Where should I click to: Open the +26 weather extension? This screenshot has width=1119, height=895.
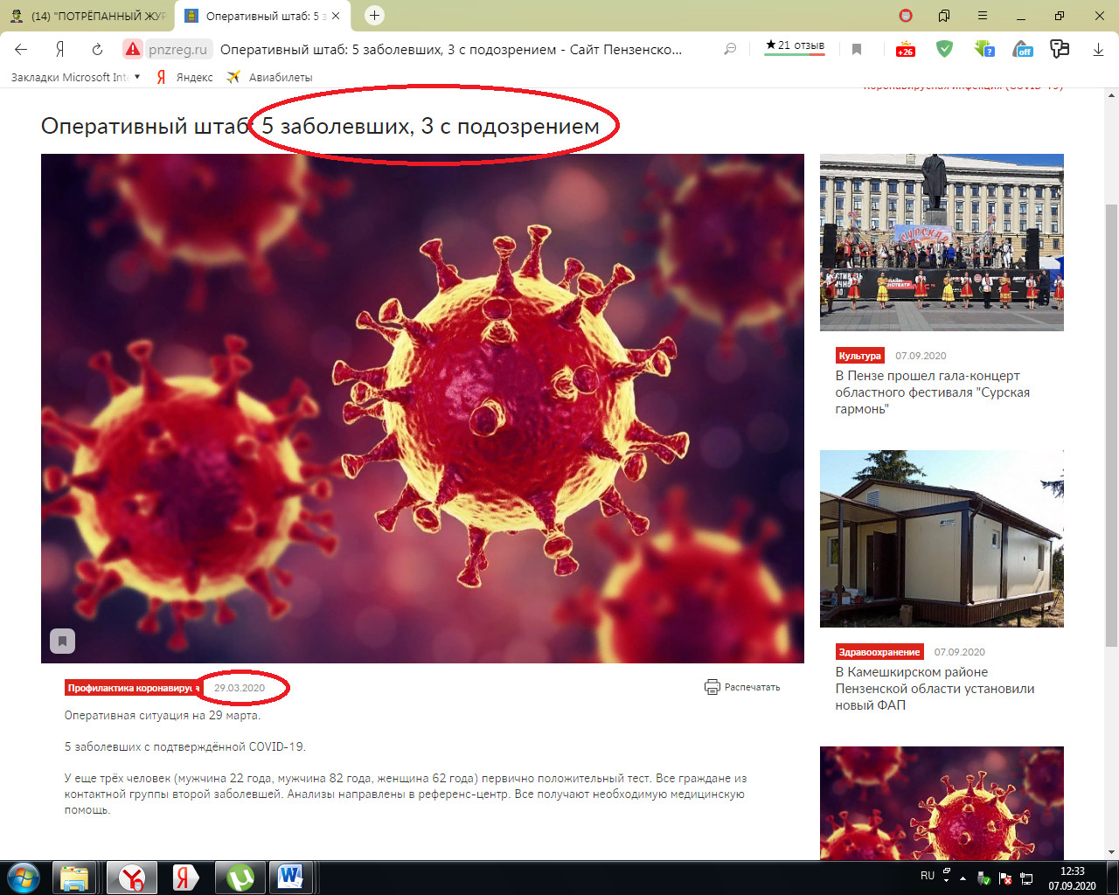pos(905,49)
